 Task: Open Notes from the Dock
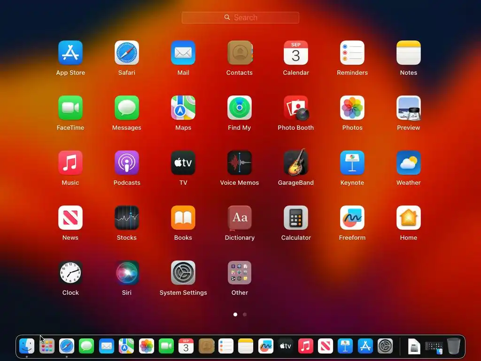(246, 346)
